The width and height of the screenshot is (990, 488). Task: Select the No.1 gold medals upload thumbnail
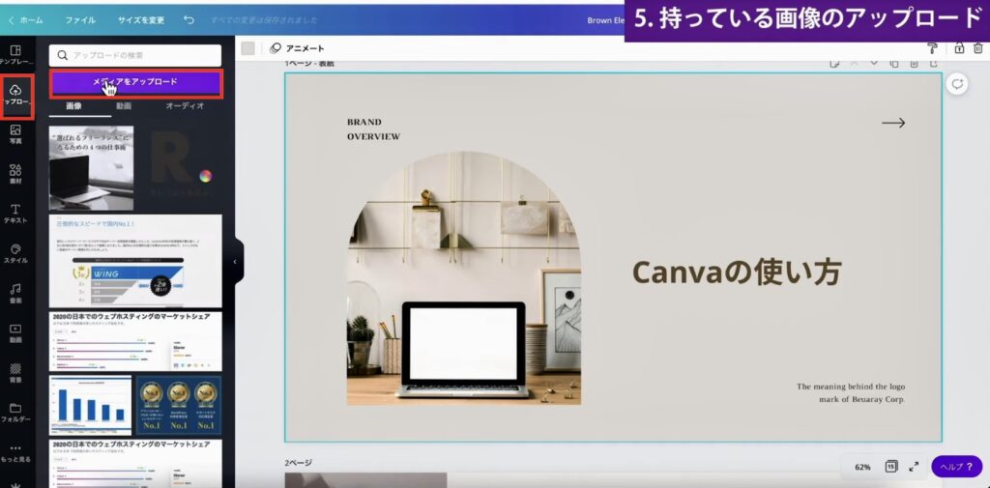click(x=179, y=405)
